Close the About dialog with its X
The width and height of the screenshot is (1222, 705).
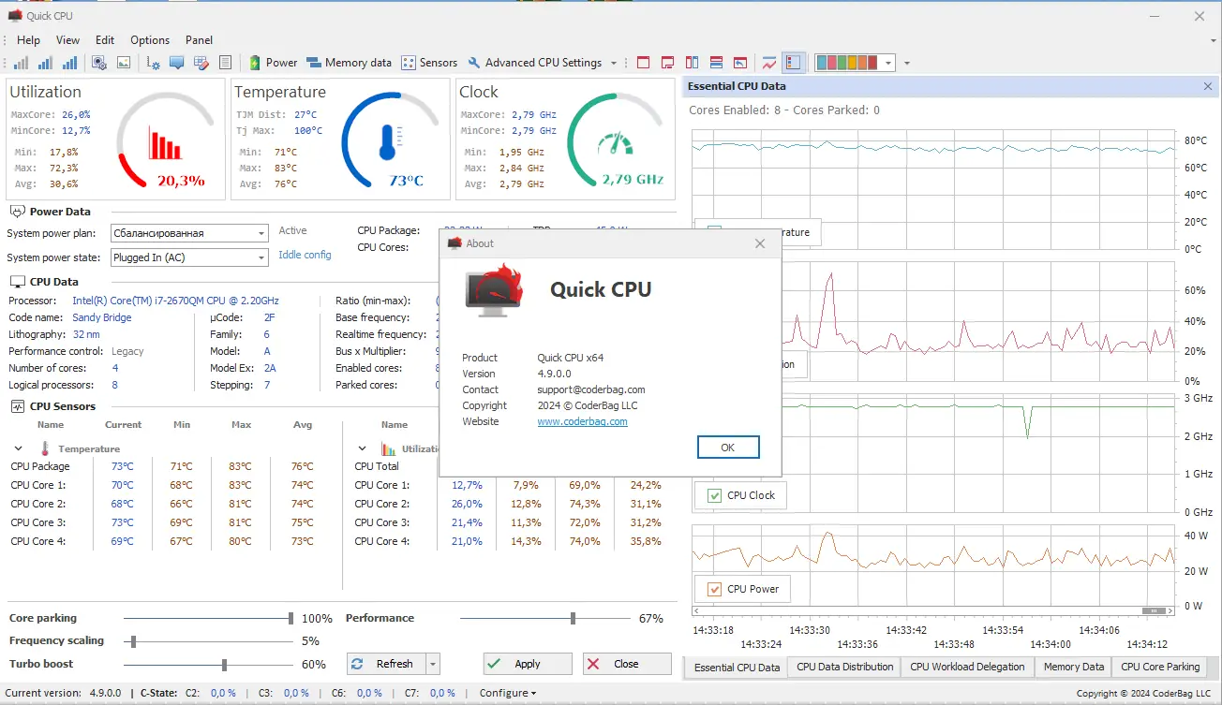tap(760, 243)
